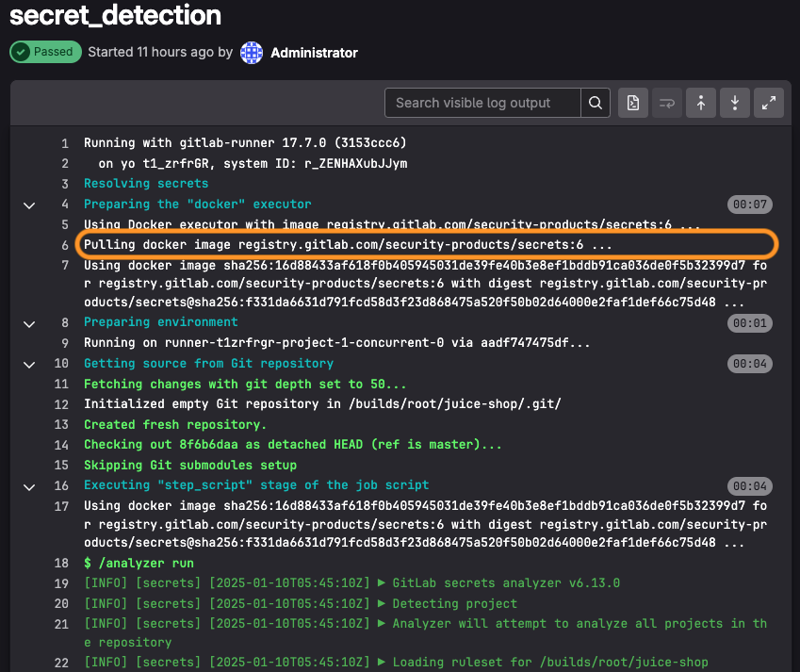Click 'Checking out 8f6b6daa' log line

point(292,445)
